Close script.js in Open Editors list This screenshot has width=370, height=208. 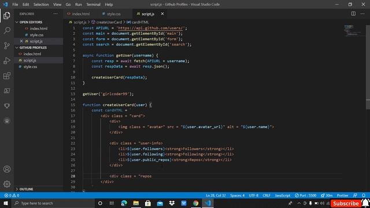point(21,41)
